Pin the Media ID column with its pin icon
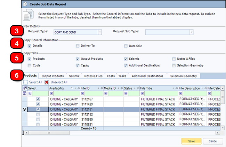Screen dimensions: 226x147 pos(122,88)
